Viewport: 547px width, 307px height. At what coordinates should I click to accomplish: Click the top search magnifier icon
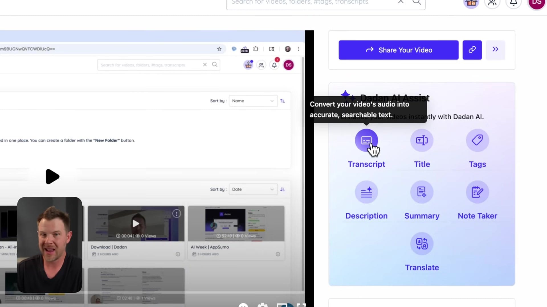tap(417, 2)
